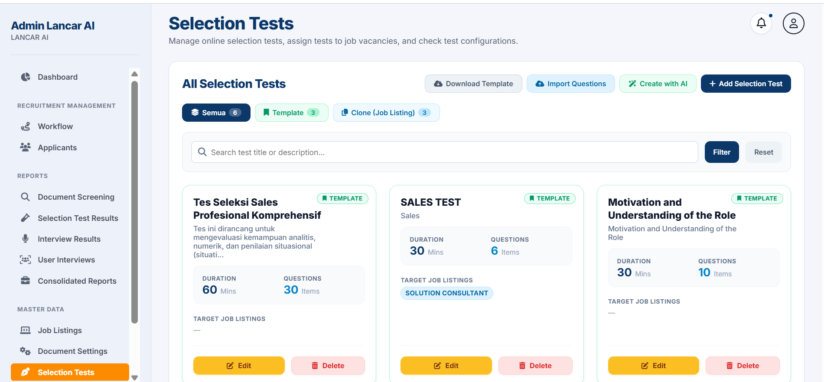The image size is (824, 382).
Task: Edit the Motivation and Understanding test
Action: pos(654,366)
